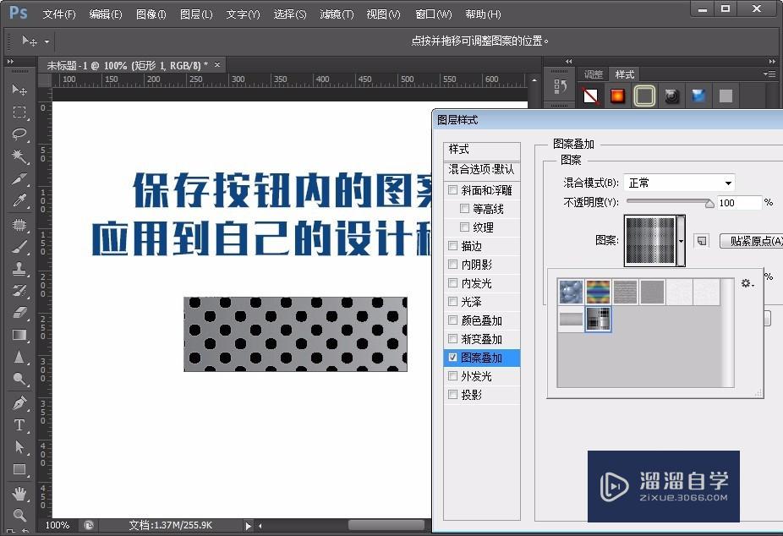
Task: Apply the gray flat style preset
Action: tap(726, 96)
